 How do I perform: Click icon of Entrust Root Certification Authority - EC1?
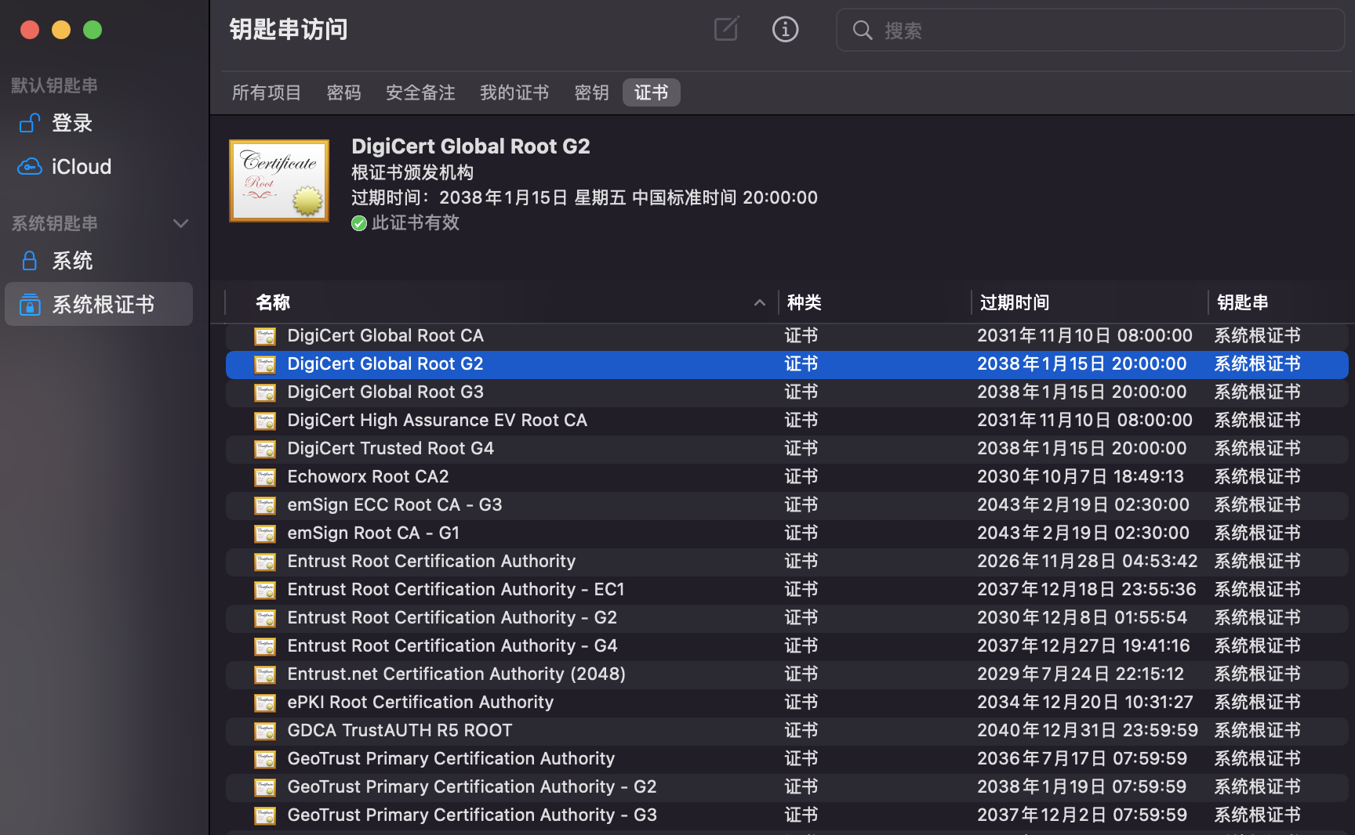click(x=265, y=590)
